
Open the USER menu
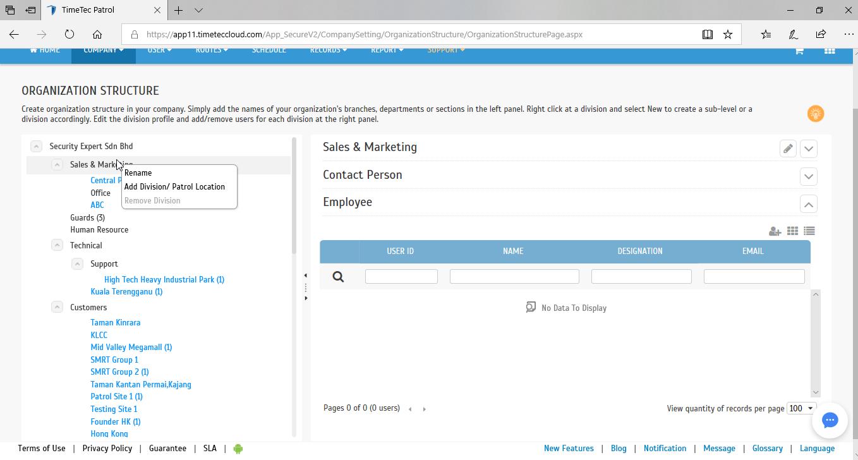point(159,51)
